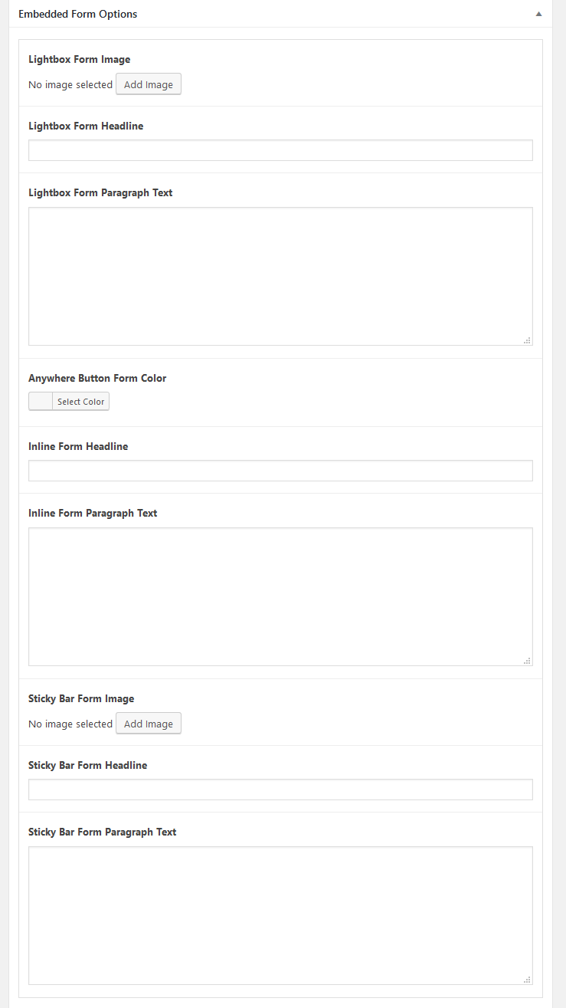The image size is (566, 1008).
Task: Click Add Image under Lightbox Form Image
Action: coord(148,84)
